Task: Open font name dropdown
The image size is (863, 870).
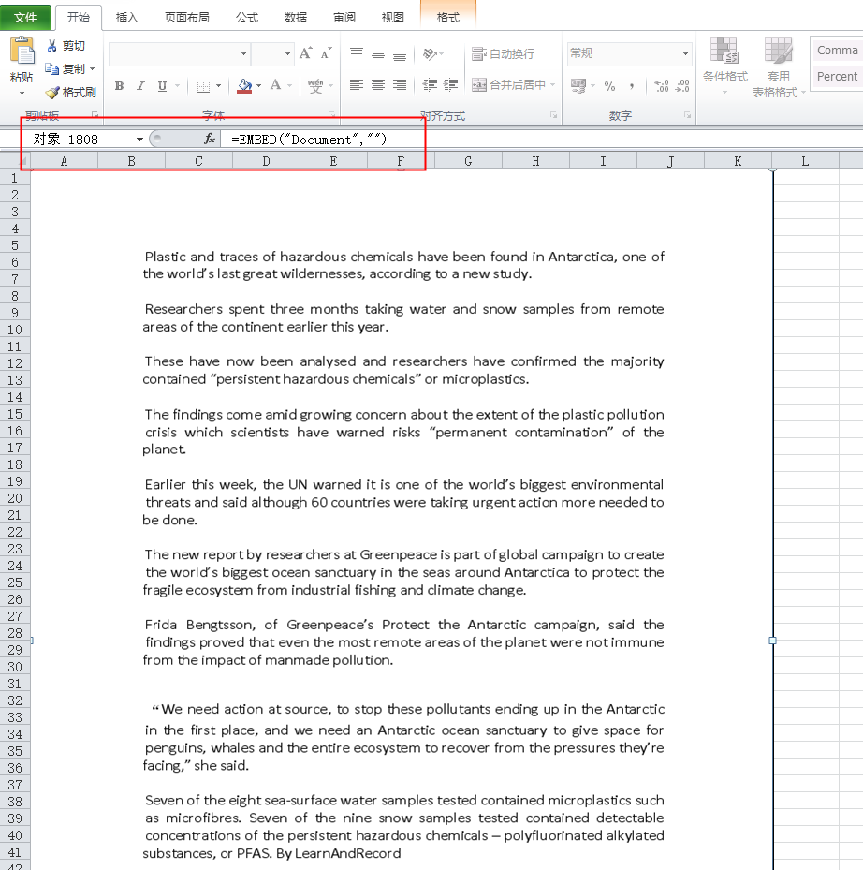Action: pos(243,53)
